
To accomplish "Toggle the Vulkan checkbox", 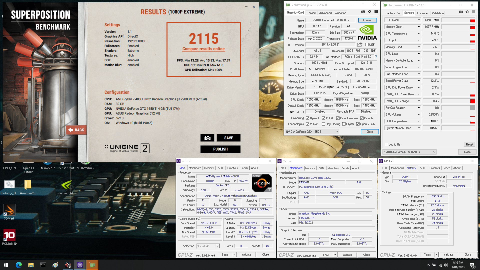I will coord(307,124).
